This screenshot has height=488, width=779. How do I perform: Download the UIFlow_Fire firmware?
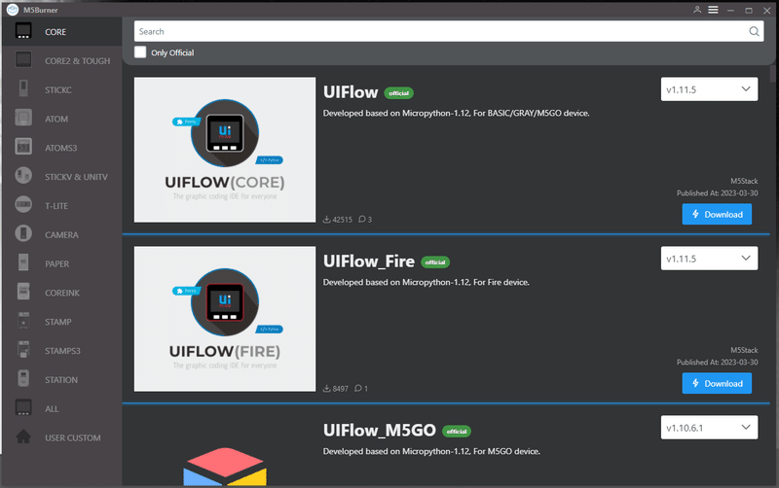coord(717,383)
